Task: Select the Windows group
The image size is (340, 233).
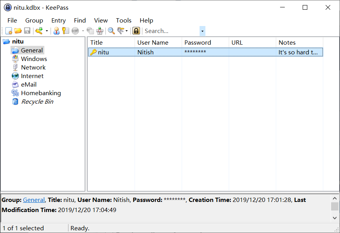Action: point(34,59)
